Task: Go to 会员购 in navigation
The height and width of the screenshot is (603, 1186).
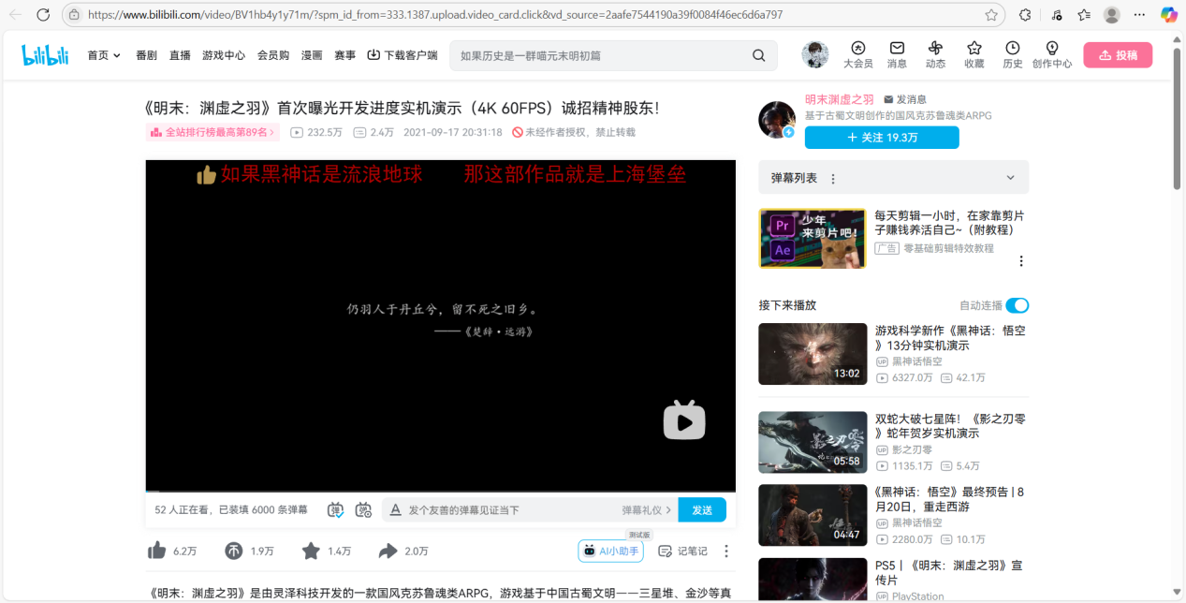Action: point(273,55)
